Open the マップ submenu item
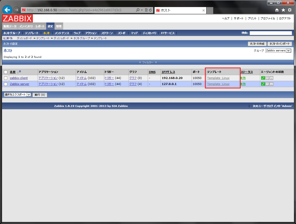The height and width of the screenshot is (224, 296). [x=134, y=33]
